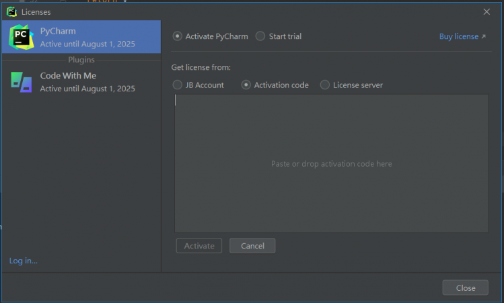The height and width of the screenshot is (303, 504).
Task: Click the external arrow icon beside Buy license
Action: pyautogui.click(x=484, y=37)
